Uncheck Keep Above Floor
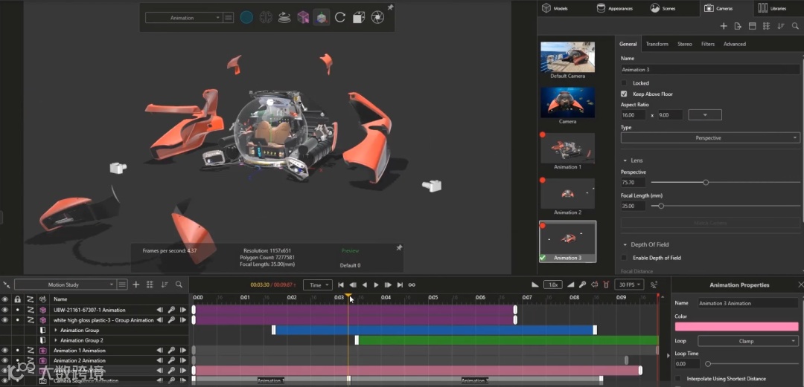 [x=624, y=94]
